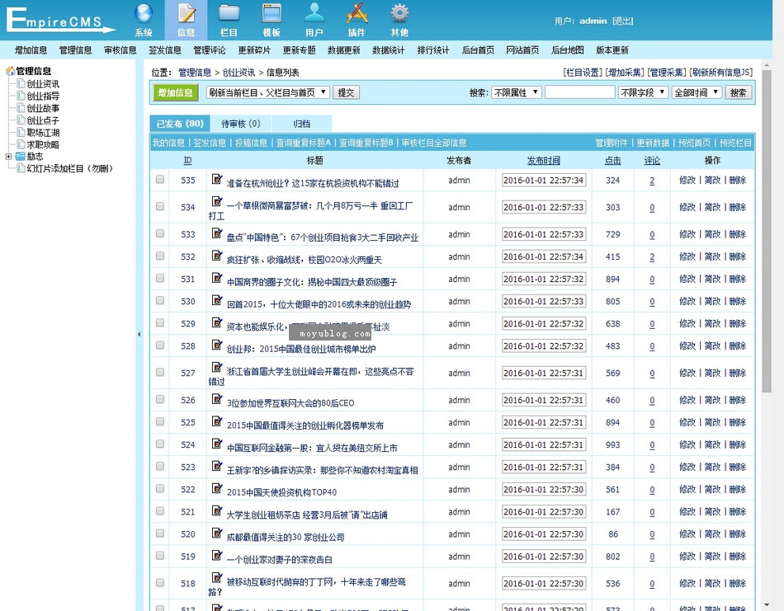The height and width of the screenshot is (611, 784).
Task: Click the search keyword input field
Action: (x=580, y=92)
